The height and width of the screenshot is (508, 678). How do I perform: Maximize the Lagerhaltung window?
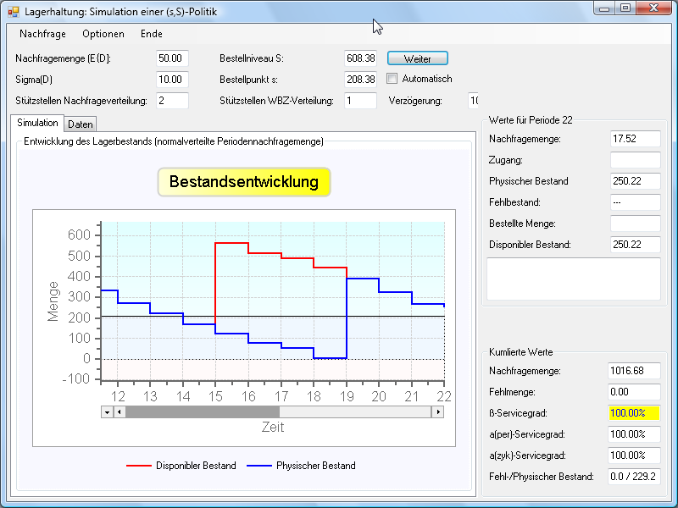[x=625, y=8]
